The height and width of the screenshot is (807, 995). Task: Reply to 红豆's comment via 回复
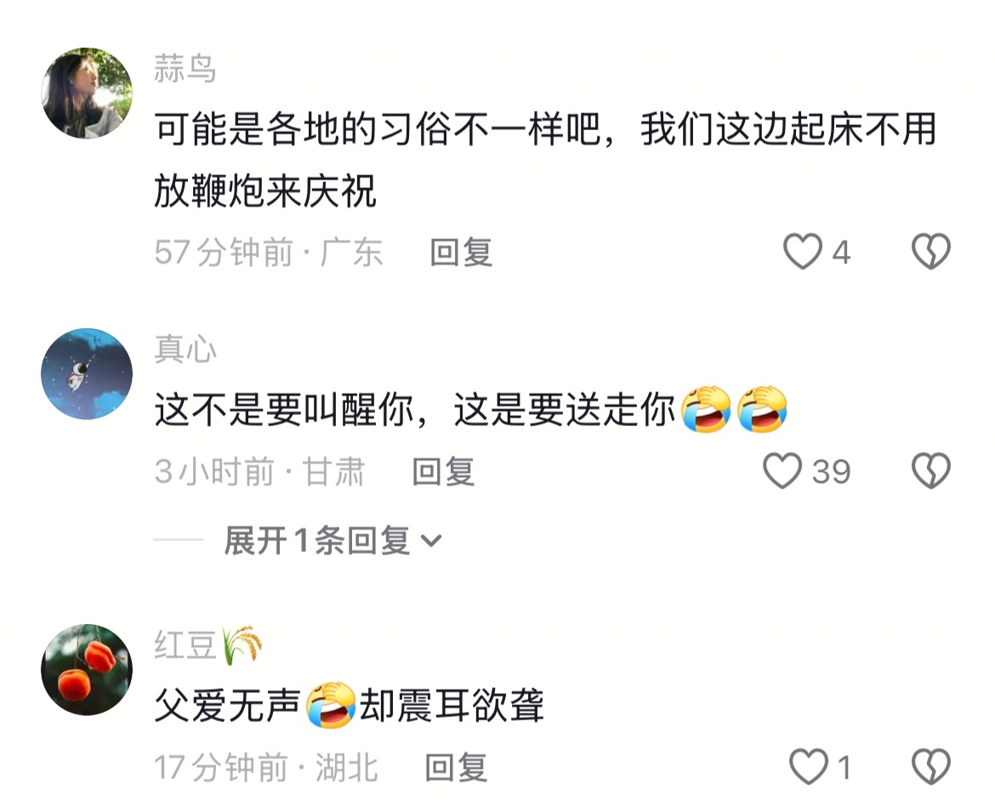[456, 767]
